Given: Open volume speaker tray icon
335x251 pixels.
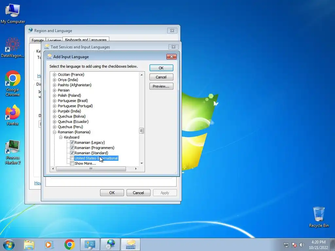Looking at the screenshot, I should pos(302,245).
